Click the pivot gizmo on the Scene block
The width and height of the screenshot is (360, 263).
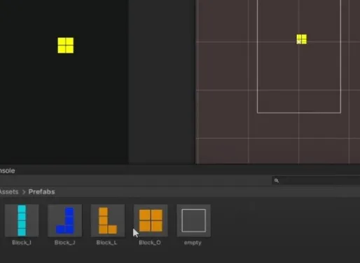299,42
